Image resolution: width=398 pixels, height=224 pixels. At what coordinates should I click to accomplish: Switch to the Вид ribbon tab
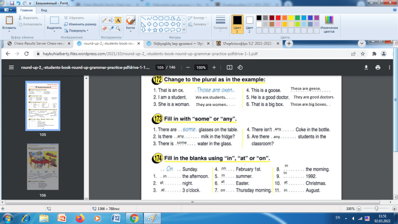pos(44,10)
